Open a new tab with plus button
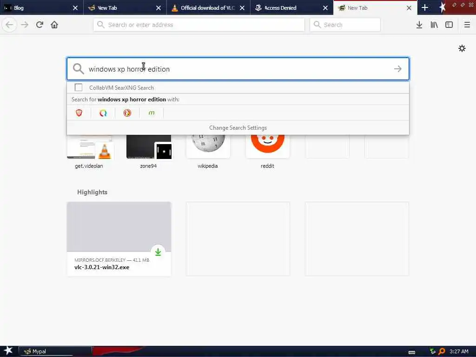The height and width of the screenshot is (357, 476). coord(425,7)
